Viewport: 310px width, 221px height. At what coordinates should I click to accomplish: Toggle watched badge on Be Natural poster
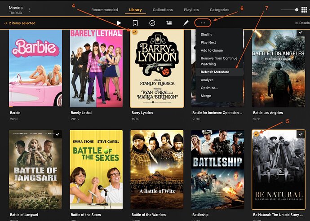coord(301,134)
